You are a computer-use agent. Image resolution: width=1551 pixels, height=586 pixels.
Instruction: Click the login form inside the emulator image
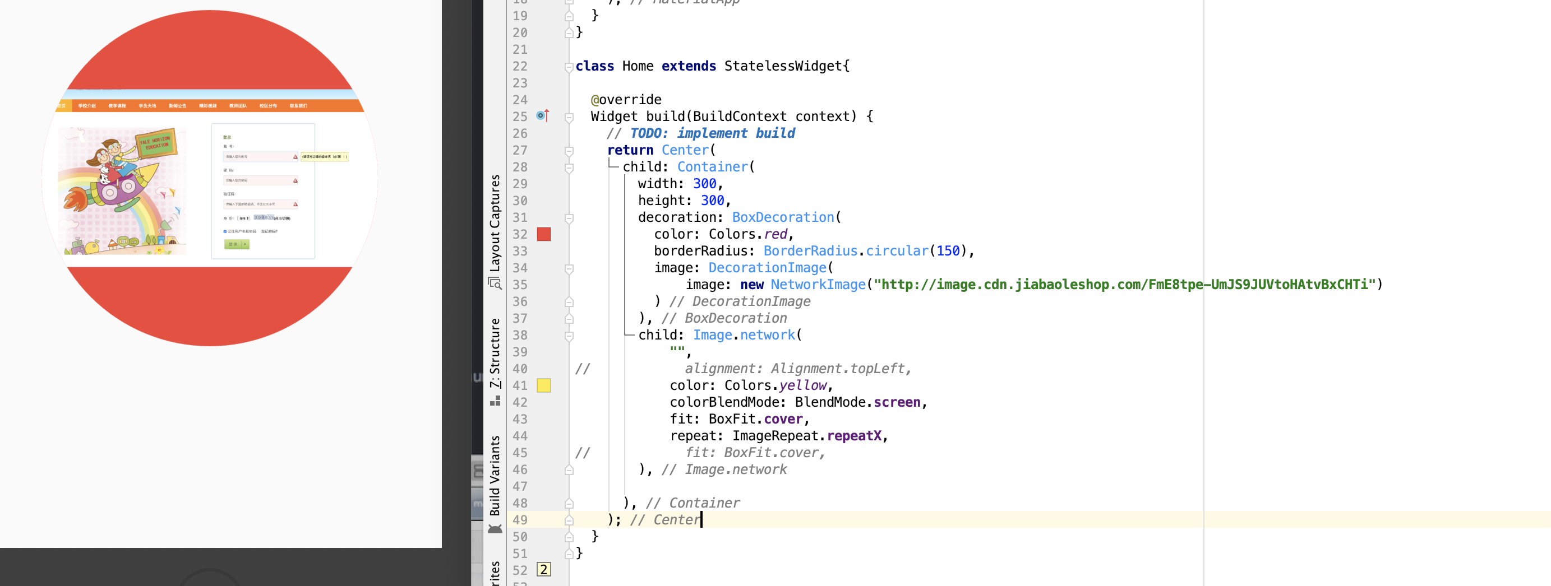point(263,190)
